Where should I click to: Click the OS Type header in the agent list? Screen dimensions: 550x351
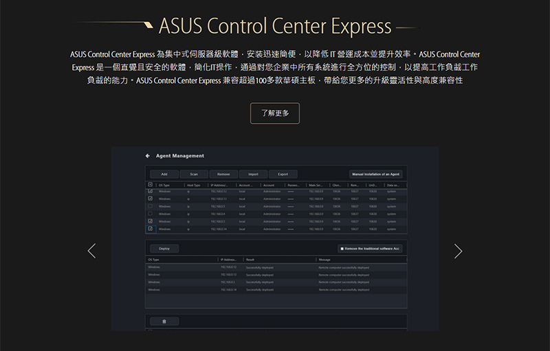click(x=164, y=185)
